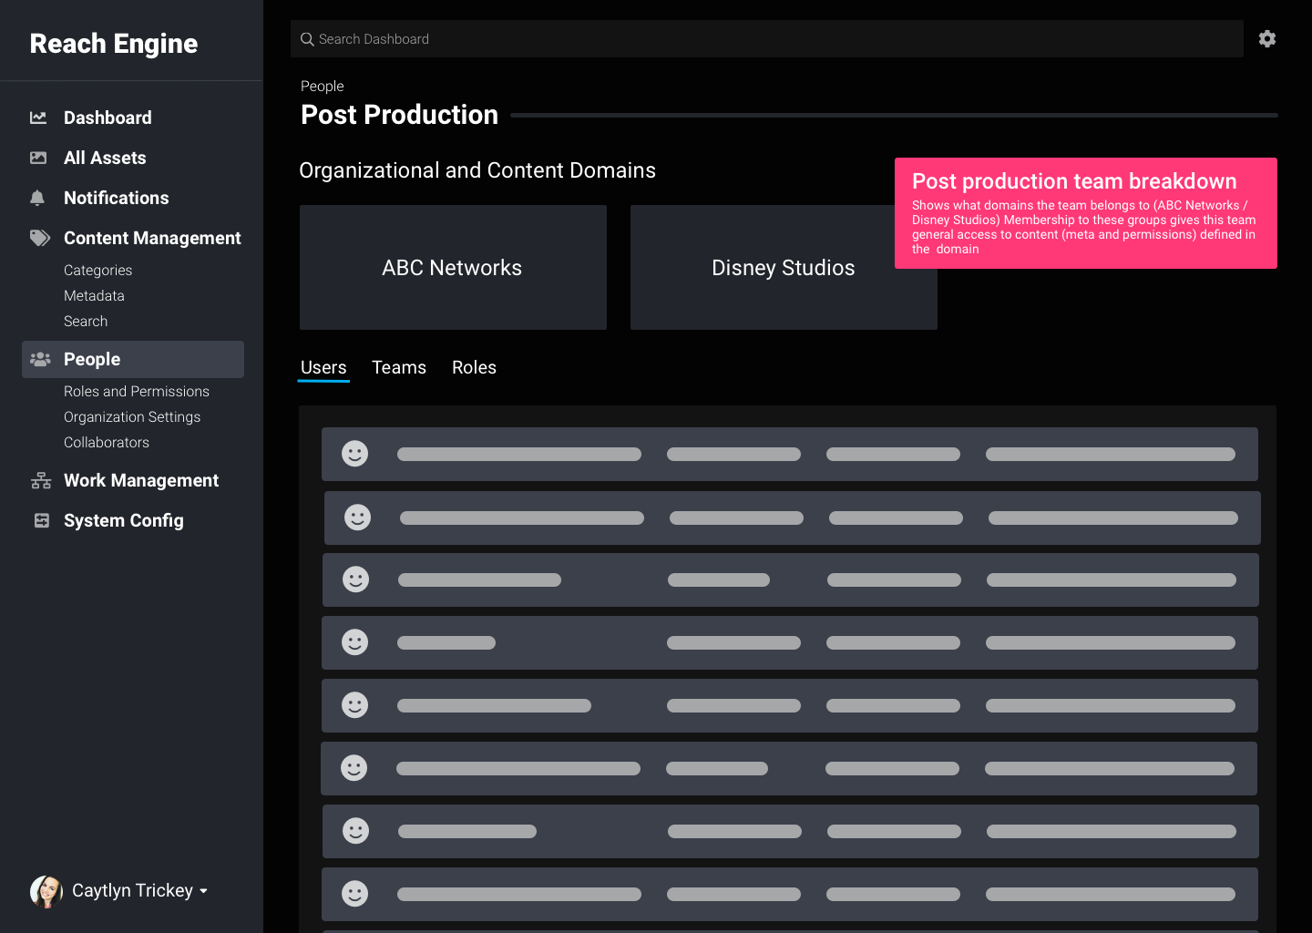Click Caytlyn Trickey's avatar photo
1312x933 pixels.
(46, 891)
